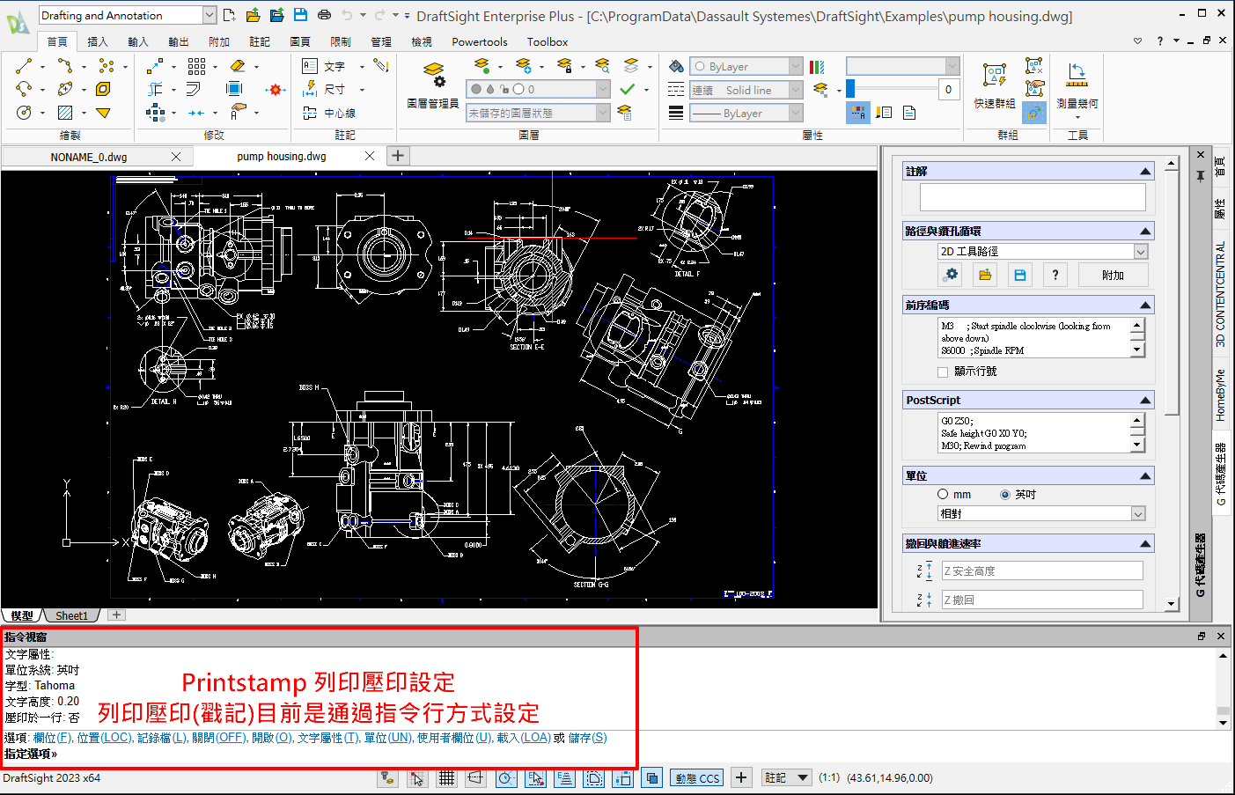Save toolpath with blue disk icon
This screenshot has width=1235, height=795.
click(1019, 276)
